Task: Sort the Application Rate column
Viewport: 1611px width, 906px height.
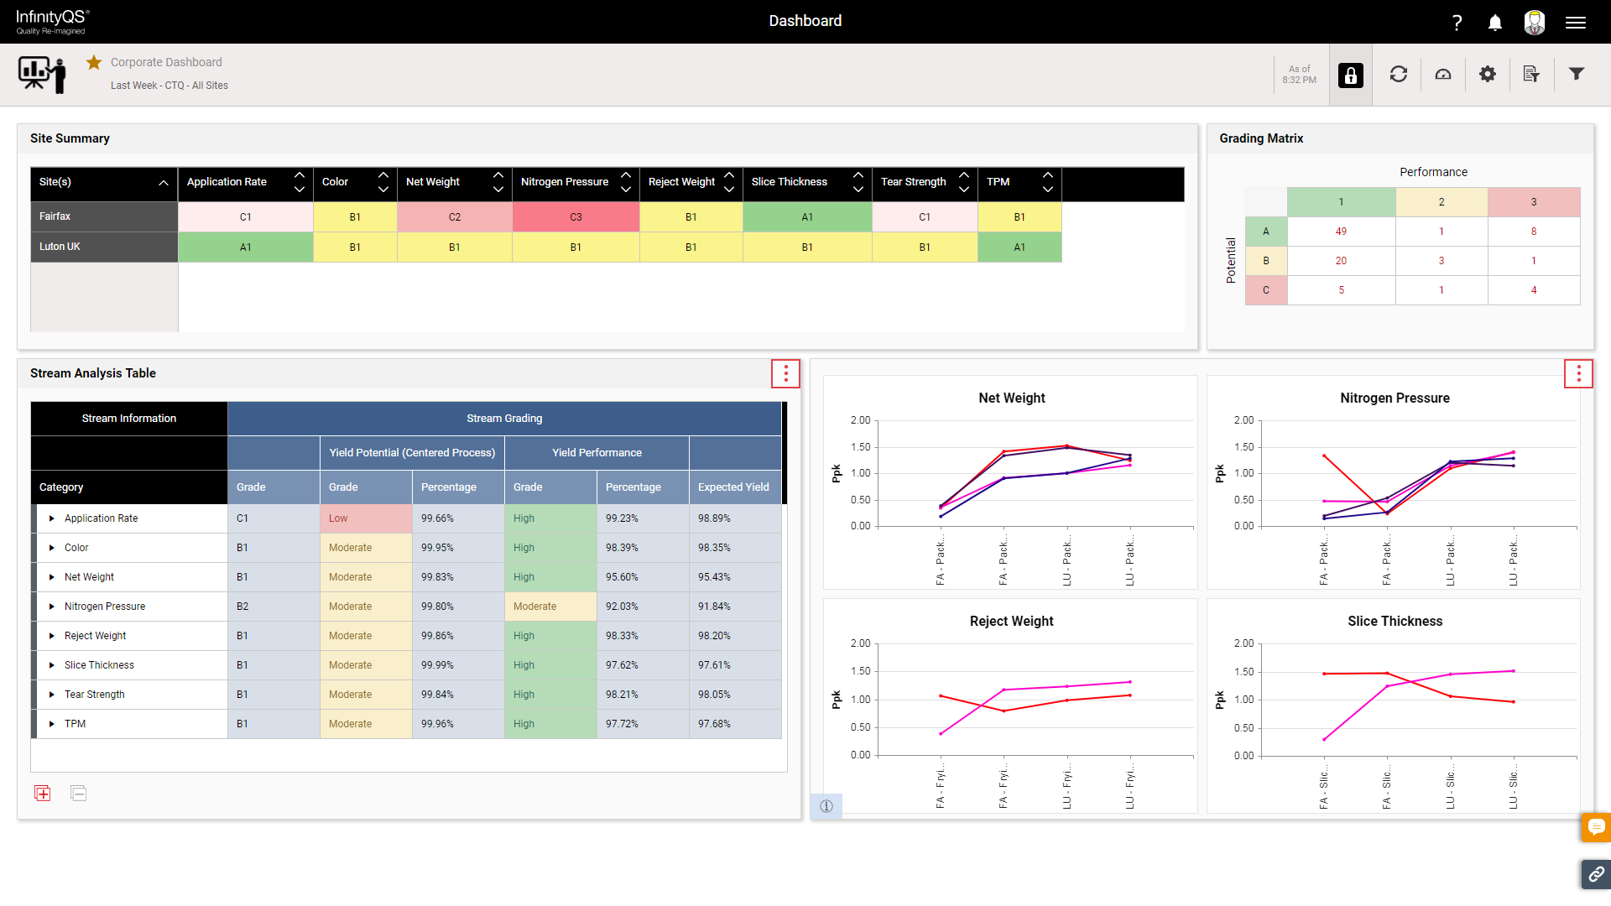Action: pyautogui.click(x=300, y=182)
